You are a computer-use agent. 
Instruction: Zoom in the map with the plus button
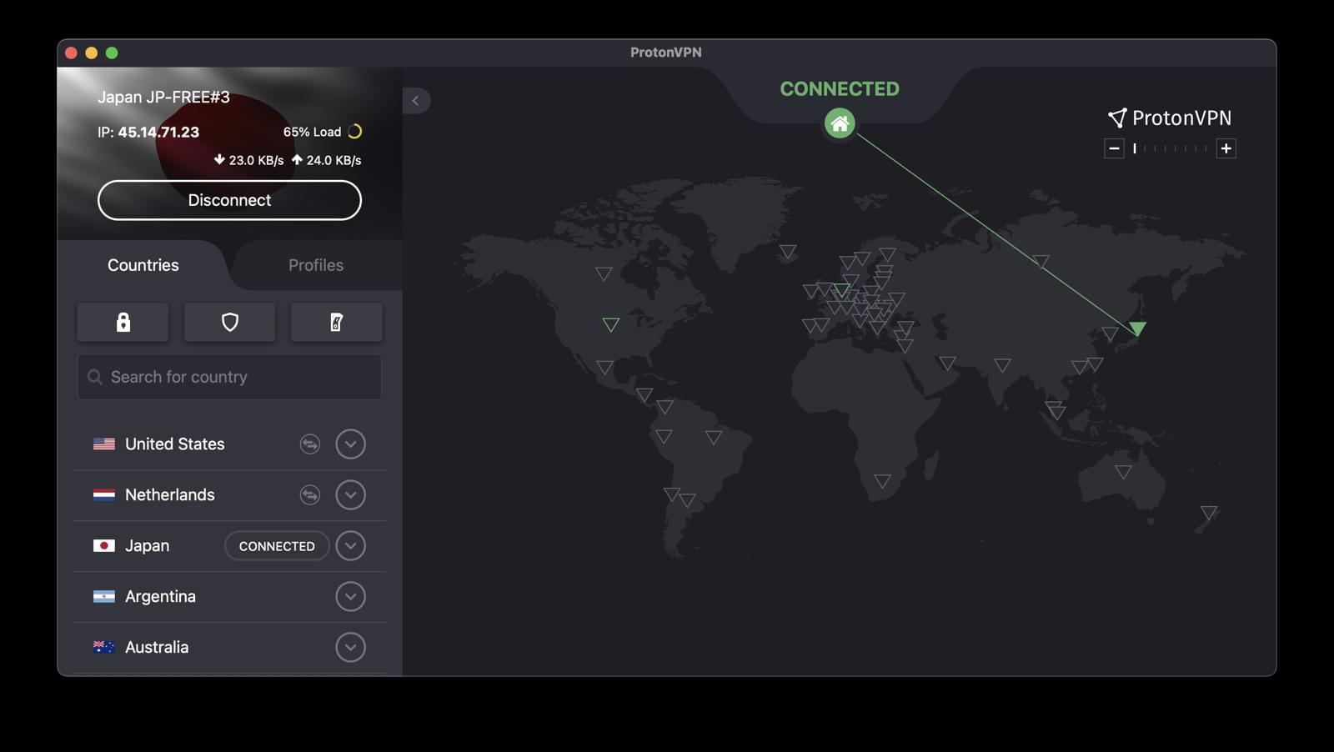tap(1226, 148)
